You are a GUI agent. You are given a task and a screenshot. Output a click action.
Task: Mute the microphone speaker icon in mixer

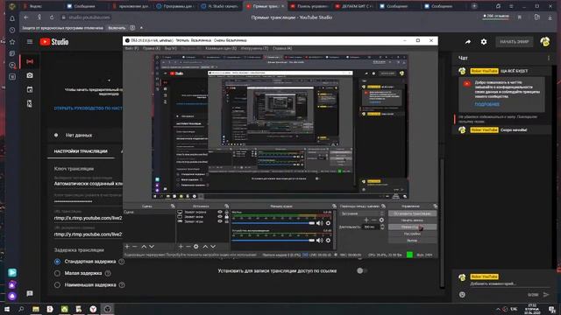pyautogui.click(x=319, y=223)
